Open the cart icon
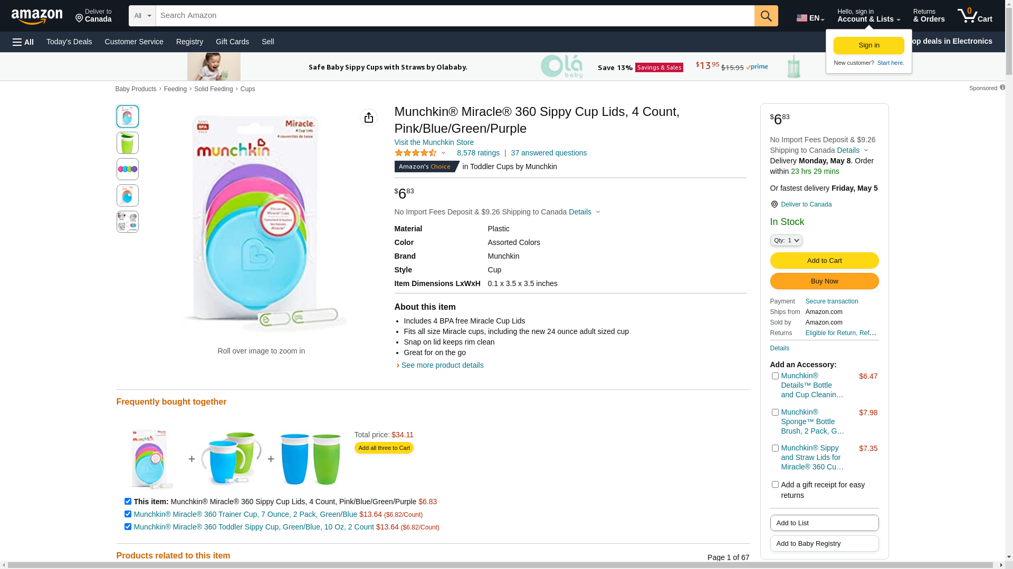The height and width of the screenshot is (569, 1013). click(x=974, y=16)
